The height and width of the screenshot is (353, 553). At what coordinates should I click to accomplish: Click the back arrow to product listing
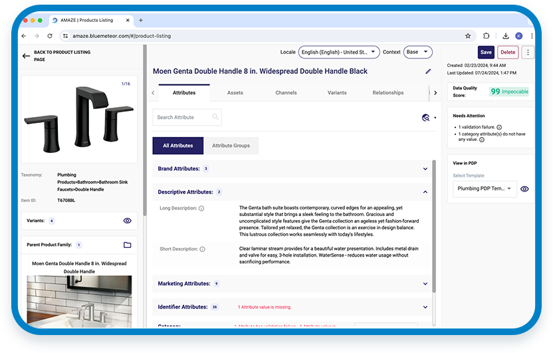[x=26, y=56]
